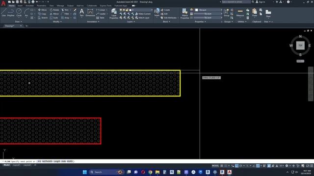
Task: Expand the Layers panel
Action: click(x=131, y=22)
